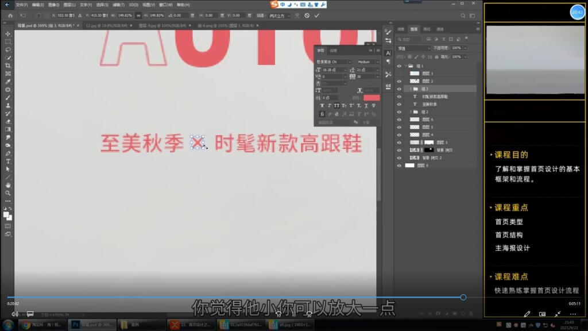The height and width of the screenshot is (331, 588).
Task: Open the collapsed Character panel icon
Action: point(388,53)
